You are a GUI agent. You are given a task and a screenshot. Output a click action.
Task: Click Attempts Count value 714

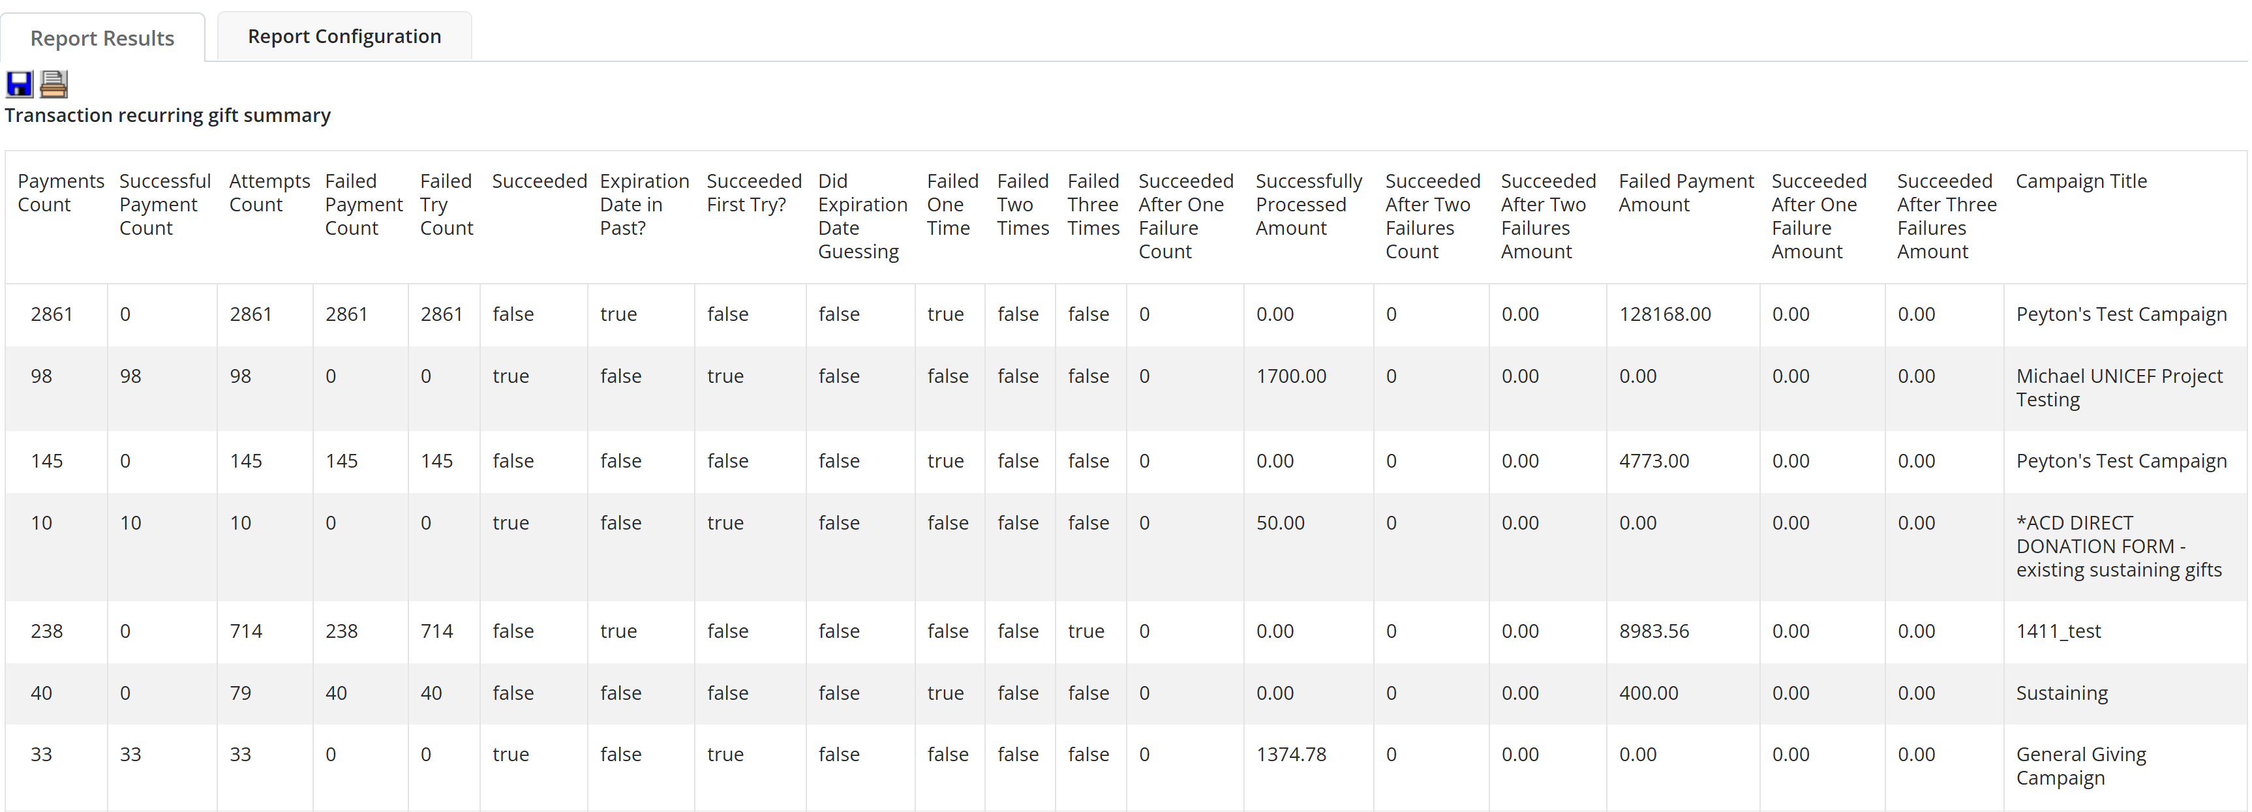[246, 631]
